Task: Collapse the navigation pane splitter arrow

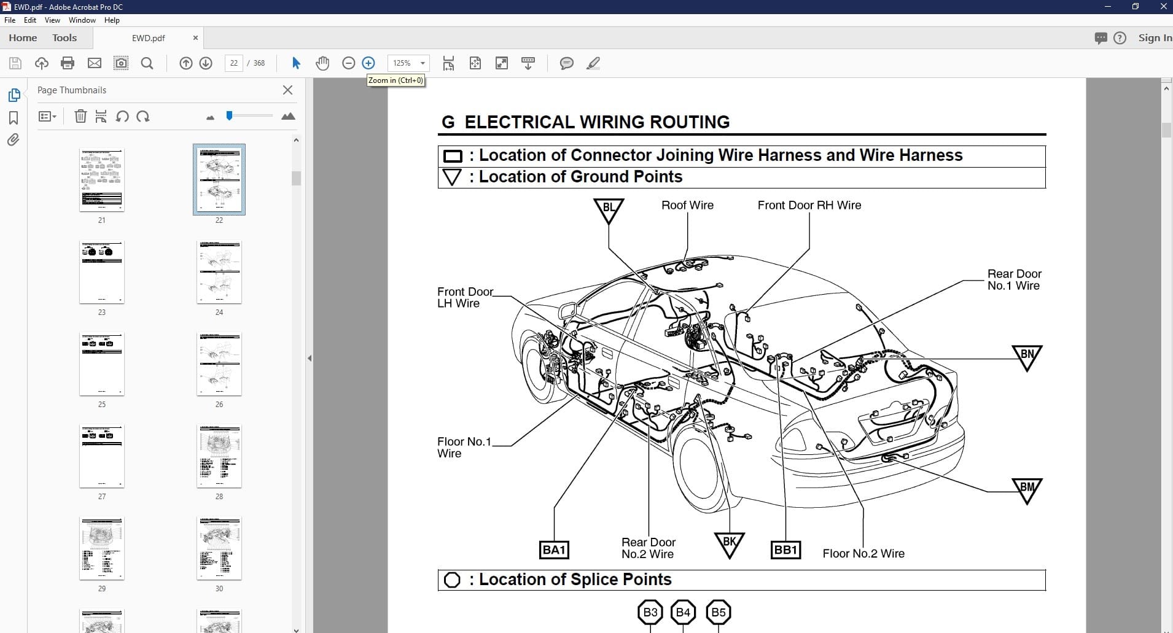Action: [x=310, y=358]
